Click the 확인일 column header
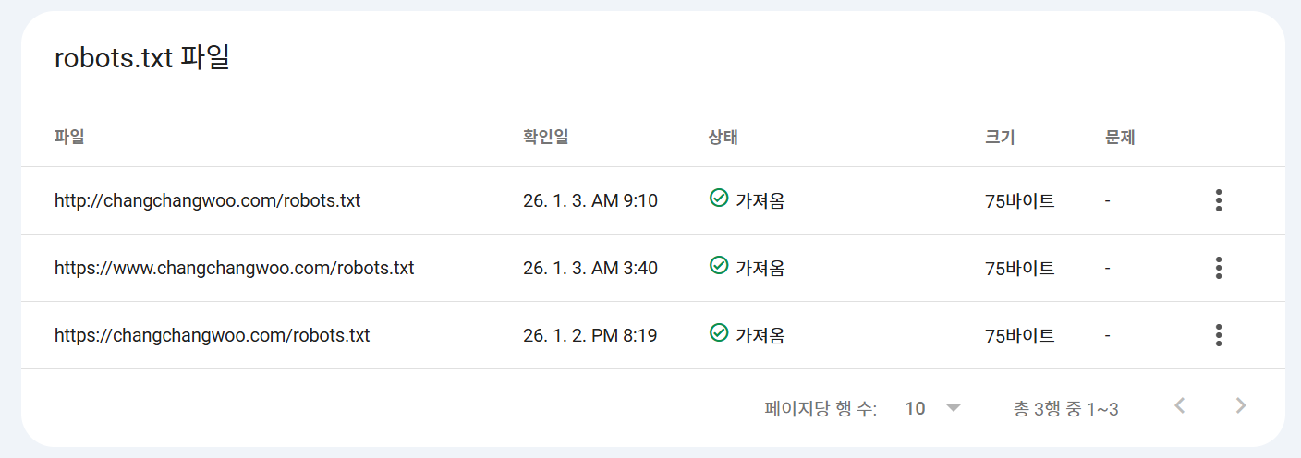Screen dimensions: 1301x458 (545, 139)
